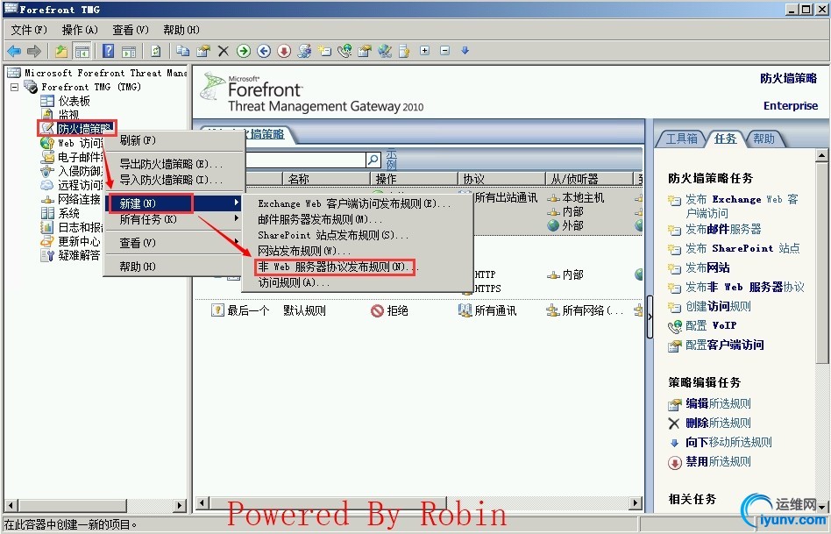Click the green right-arrow circle icon
The image size is (831, 534).
244,51
